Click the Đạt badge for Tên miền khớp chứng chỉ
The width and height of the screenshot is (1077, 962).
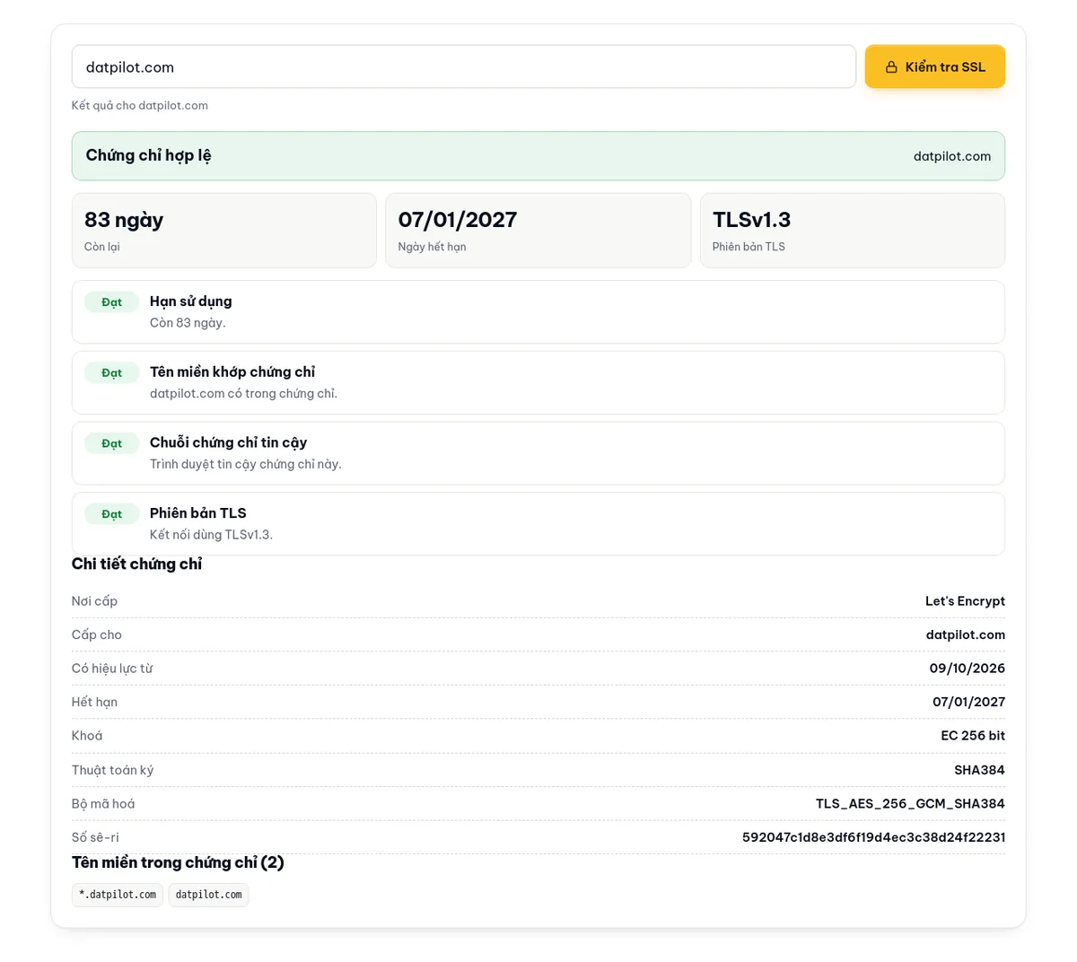(111, 372)
